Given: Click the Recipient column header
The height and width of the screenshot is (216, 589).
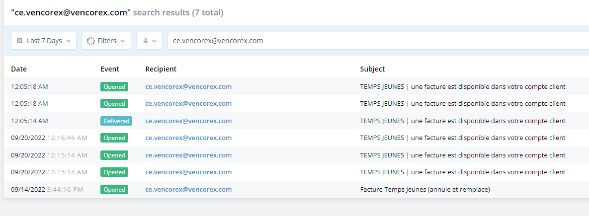Looking at the screenshot, I should pyautogui.click(x=161, y=69).
